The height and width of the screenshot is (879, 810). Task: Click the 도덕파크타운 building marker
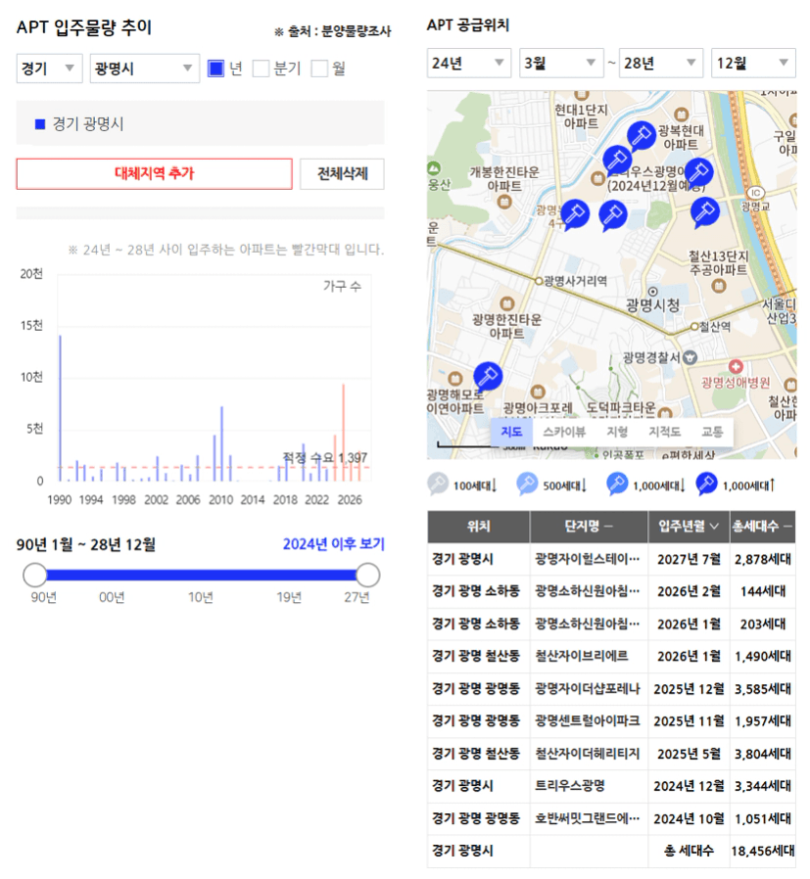click(665, 414)
